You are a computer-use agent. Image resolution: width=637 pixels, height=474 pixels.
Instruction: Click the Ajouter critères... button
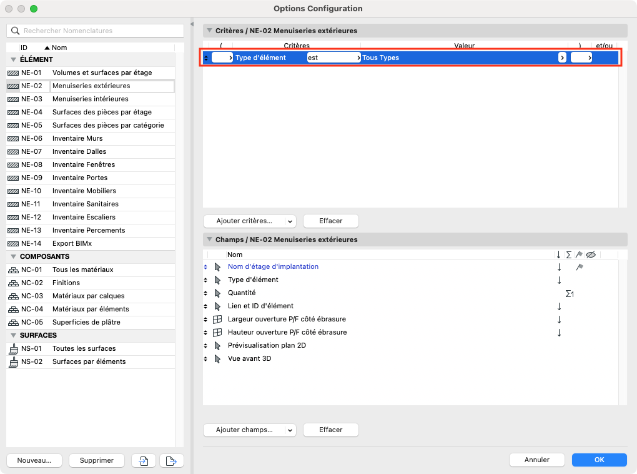pyautogui.click(x=245, y=221)
